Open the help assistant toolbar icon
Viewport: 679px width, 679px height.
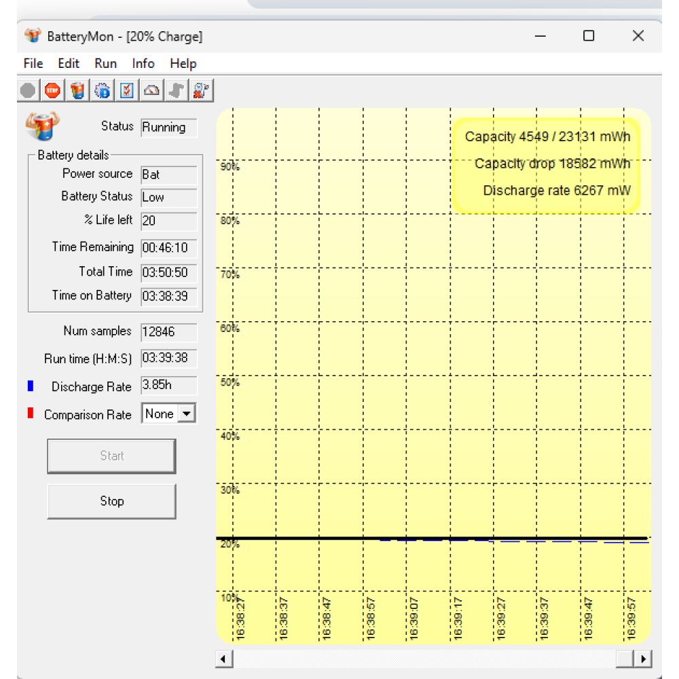point(201,90)
